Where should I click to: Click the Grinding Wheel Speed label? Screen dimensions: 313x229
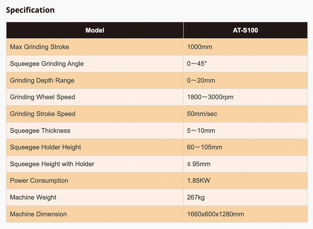pyautogui.click(x=42, y=97)
